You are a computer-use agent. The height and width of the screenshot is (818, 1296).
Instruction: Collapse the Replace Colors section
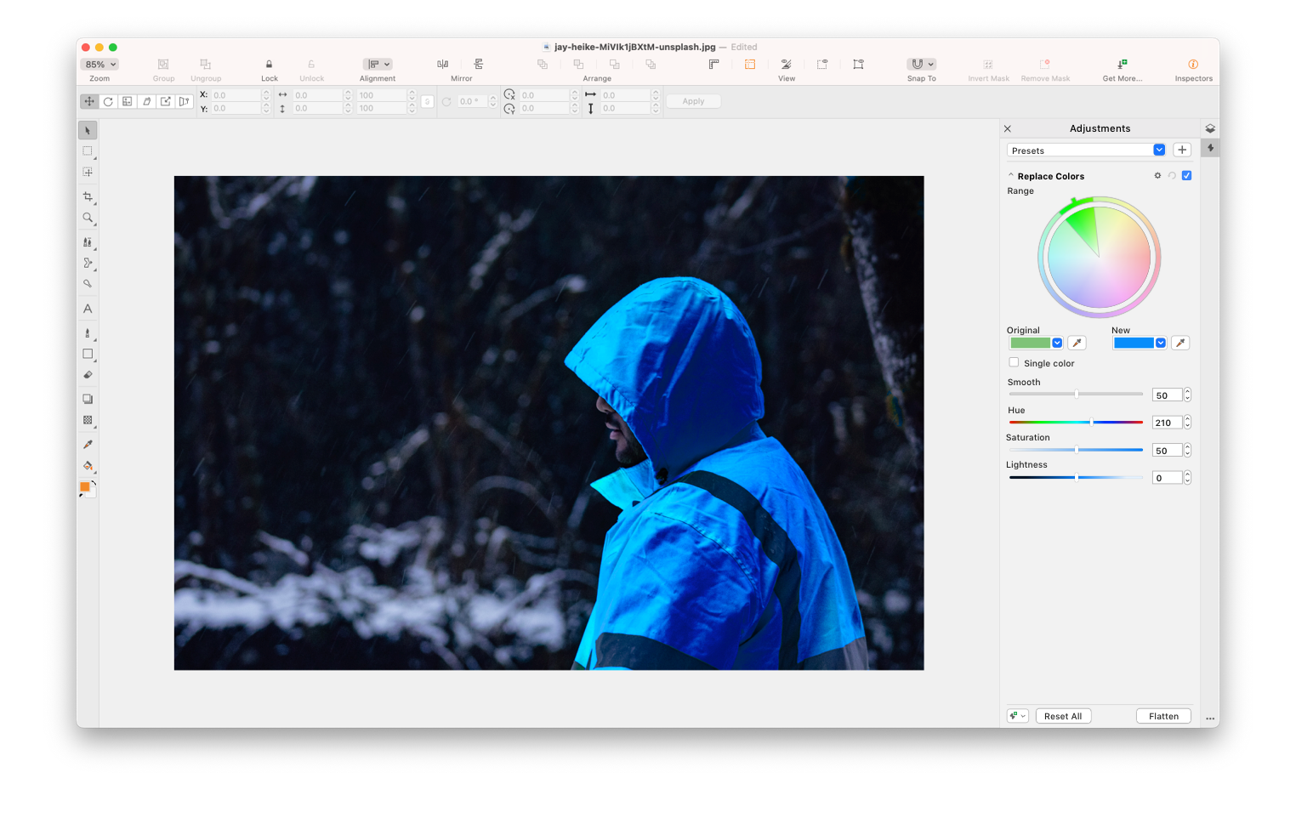click(x=1010, y=175)
